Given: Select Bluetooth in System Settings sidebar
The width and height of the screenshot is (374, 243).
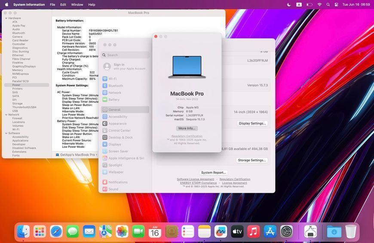Looking at the screenshot, I should coord(125,86).
